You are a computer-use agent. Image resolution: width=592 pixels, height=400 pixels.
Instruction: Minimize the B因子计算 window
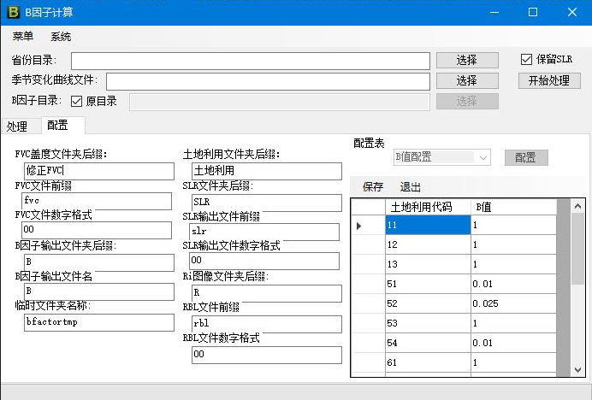[494, 13]
